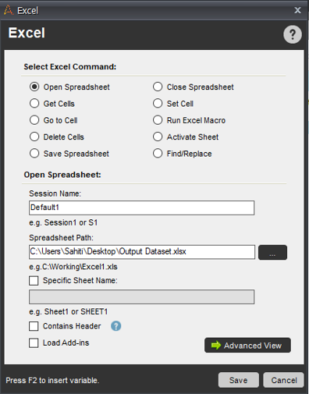Screen dimensions: 309x394
Task: Click the 'Session Name:' label
Action: 55,193
